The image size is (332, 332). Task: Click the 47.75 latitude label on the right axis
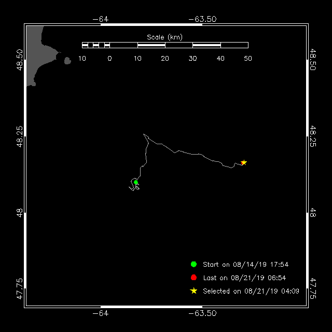[312, 289]
